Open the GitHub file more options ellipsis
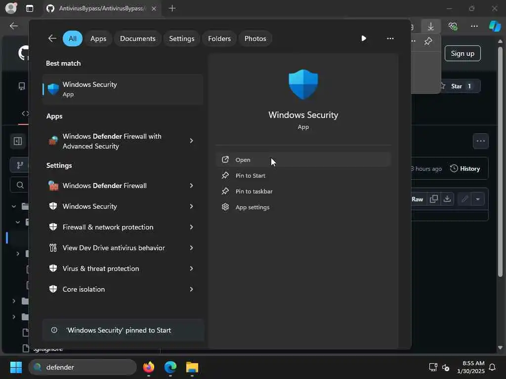This screenshot has height=379, width=506. tap(480, 141)
